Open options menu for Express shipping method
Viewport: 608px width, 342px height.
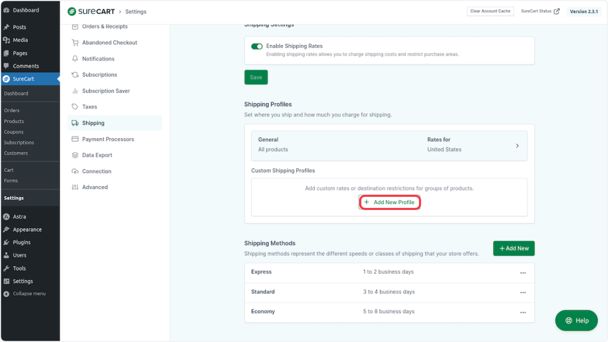[522, 273]
